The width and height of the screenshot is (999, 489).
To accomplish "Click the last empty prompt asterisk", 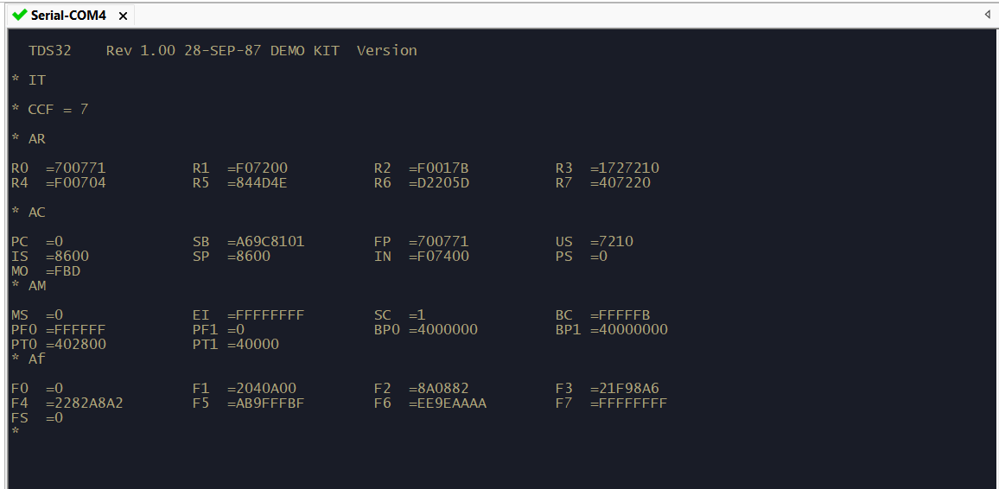I will 15,432.
